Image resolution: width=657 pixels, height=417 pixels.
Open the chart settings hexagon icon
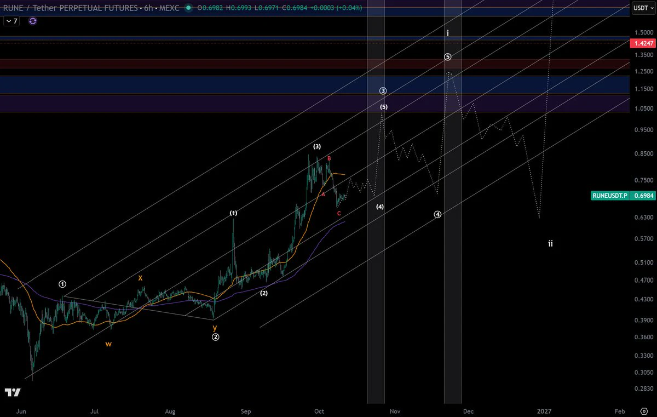click(644, 411)
